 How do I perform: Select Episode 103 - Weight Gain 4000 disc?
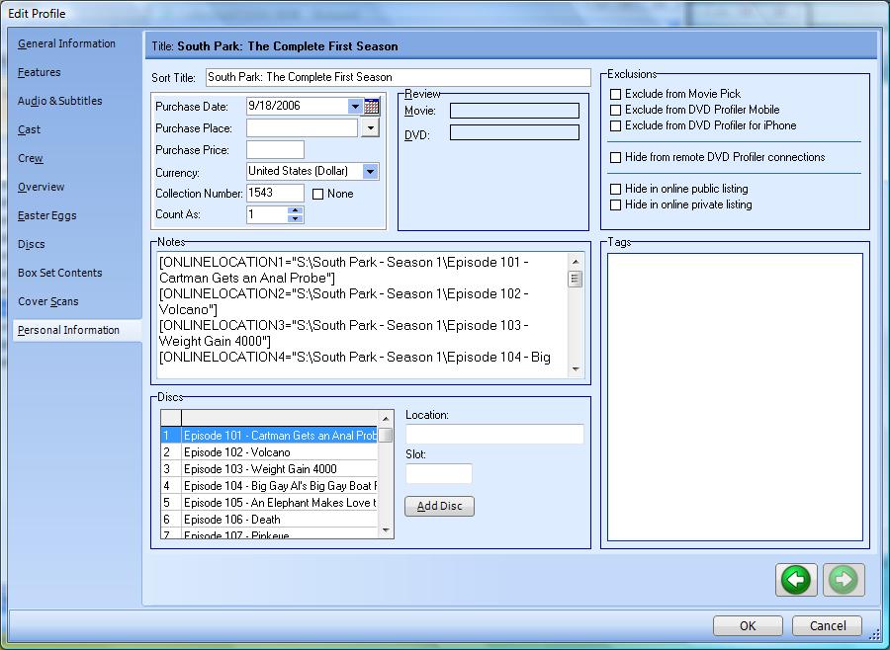coord(260,469)
